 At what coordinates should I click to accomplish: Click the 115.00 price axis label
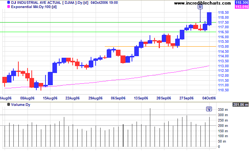223,47
